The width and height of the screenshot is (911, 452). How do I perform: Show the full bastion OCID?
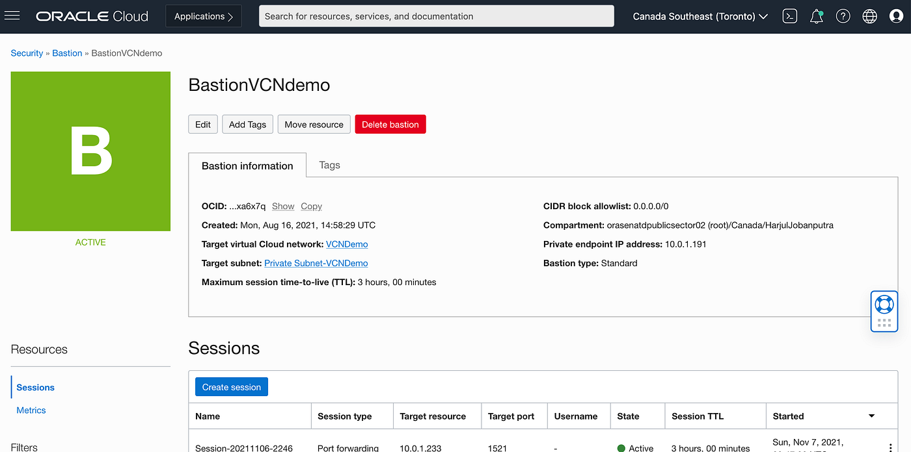coord(283,206)
